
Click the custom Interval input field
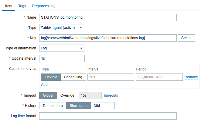coord(111,77)
